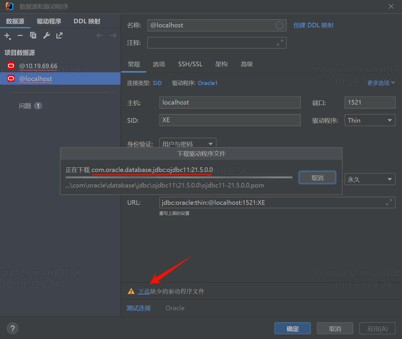Switch to the 数据源 tab

click(15, 21)
